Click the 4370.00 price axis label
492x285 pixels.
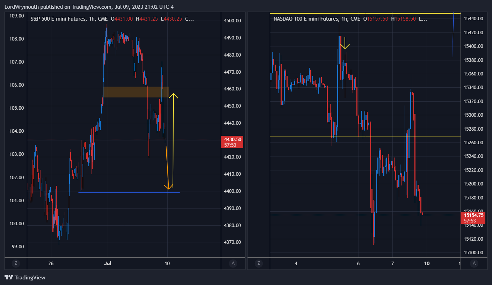point(233,242)
